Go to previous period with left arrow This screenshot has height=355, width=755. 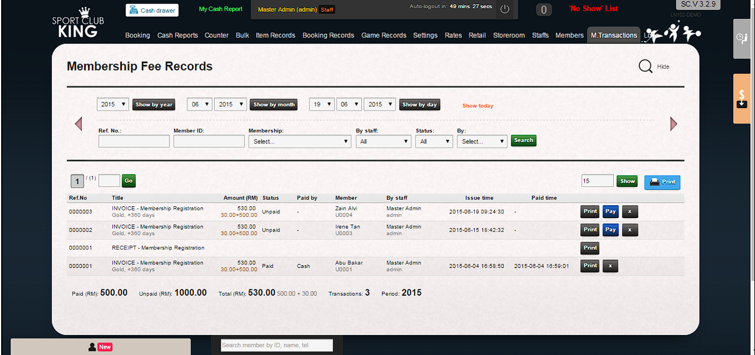tap(78, 124)
